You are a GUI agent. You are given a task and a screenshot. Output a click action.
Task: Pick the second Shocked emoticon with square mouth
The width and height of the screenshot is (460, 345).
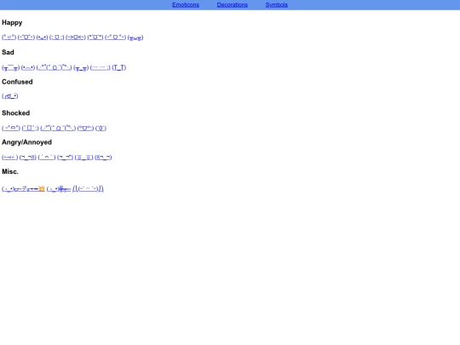(x=30, y=128)
